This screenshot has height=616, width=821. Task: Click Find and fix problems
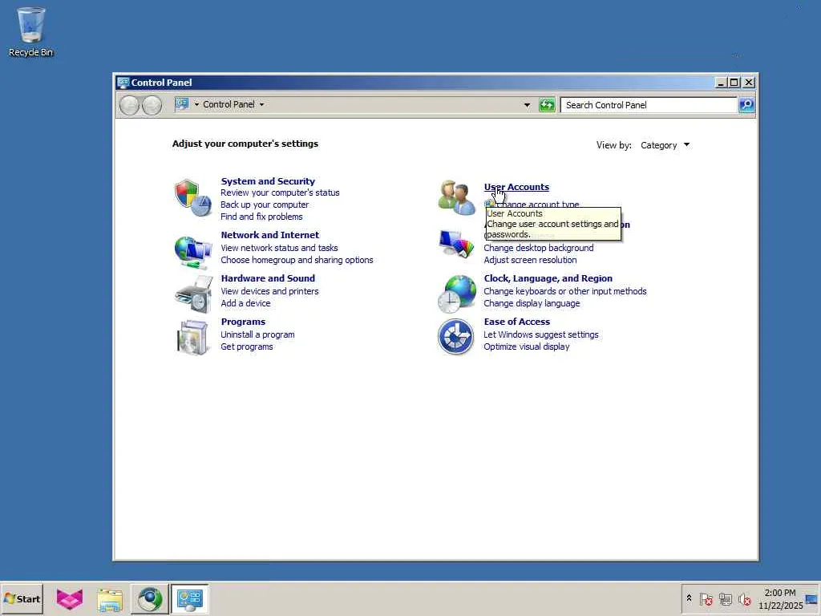pos(261,217)
